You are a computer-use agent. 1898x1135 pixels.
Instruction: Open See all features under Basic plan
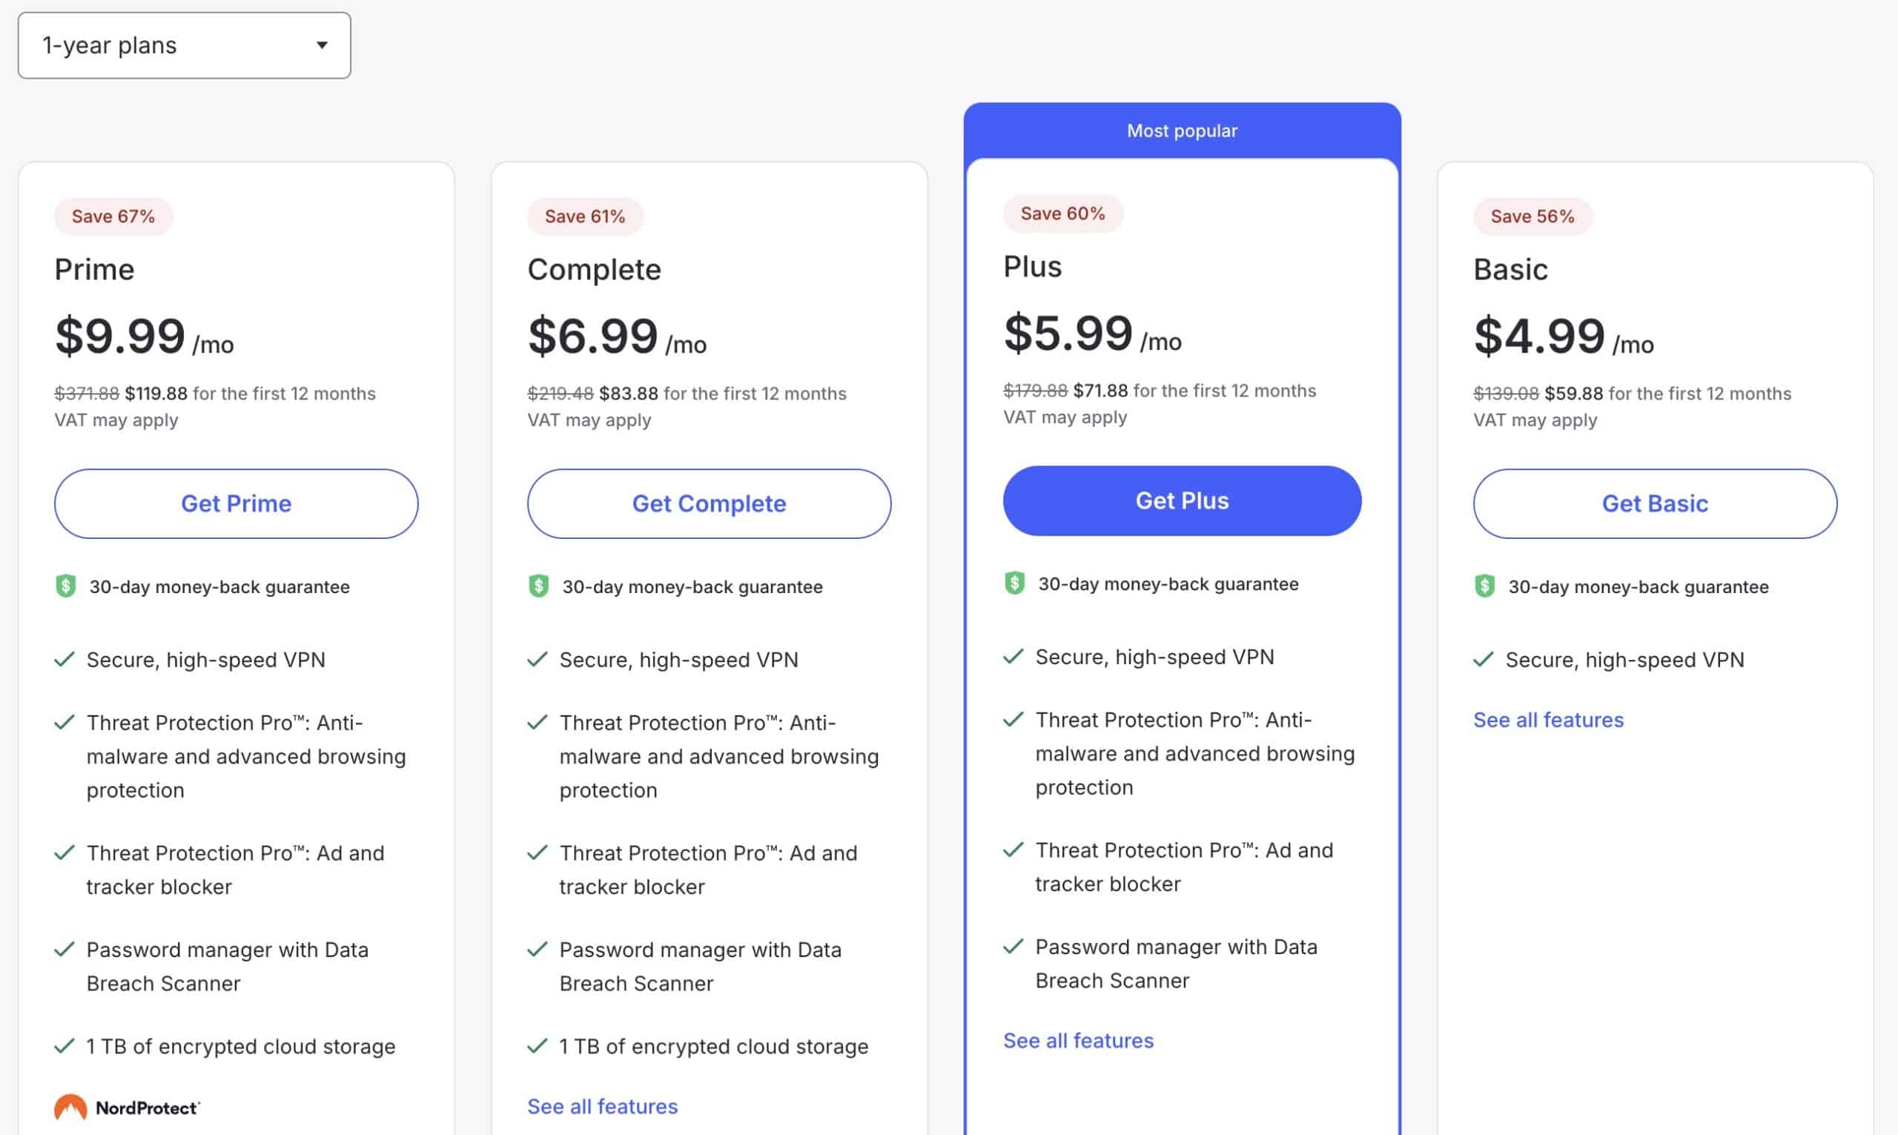point(1549,720)
